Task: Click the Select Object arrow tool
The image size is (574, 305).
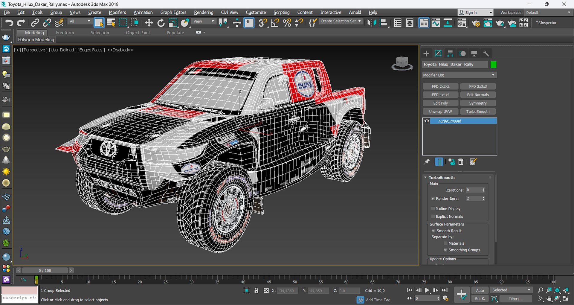Action: 99,23
